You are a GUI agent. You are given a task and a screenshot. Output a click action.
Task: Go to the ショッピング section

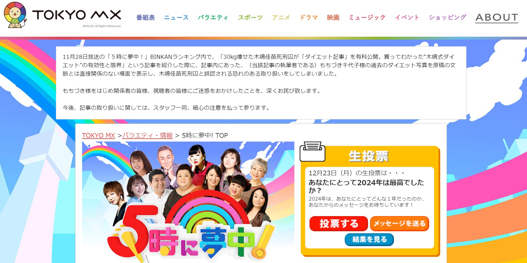point(447,17)
